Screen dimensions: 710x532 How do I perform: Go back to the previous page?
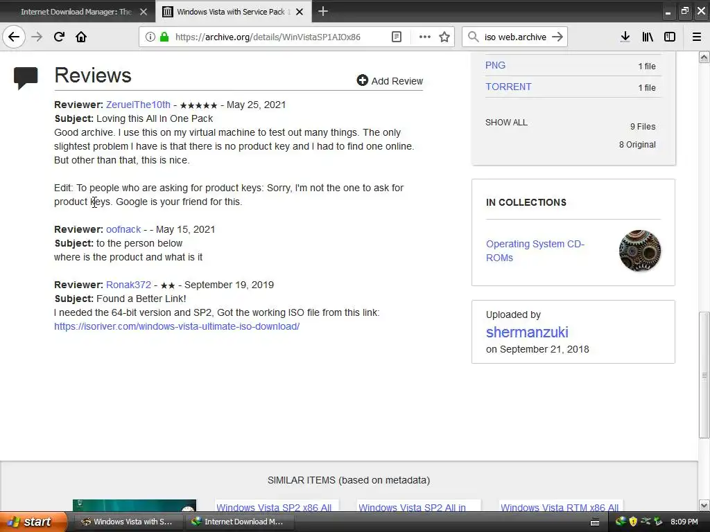click(x=14, y=37)
